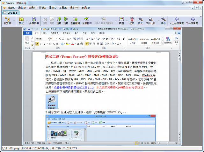Expand the Word styles gallery more arrow

pyautogui.click(x=162, y=44)
